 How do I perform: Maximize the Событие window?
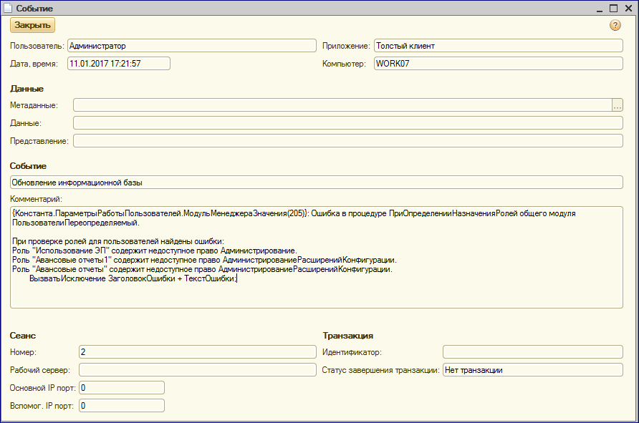613,8
